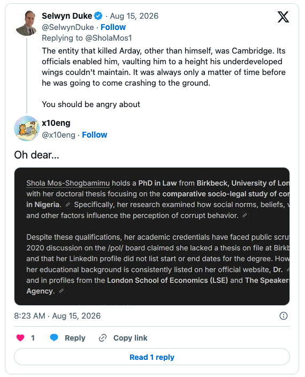This screenshot has height=377, width=305.
Task: Click the Aug 15, 2026 date on the Selwyn Duke tweet
Action: 134,16
